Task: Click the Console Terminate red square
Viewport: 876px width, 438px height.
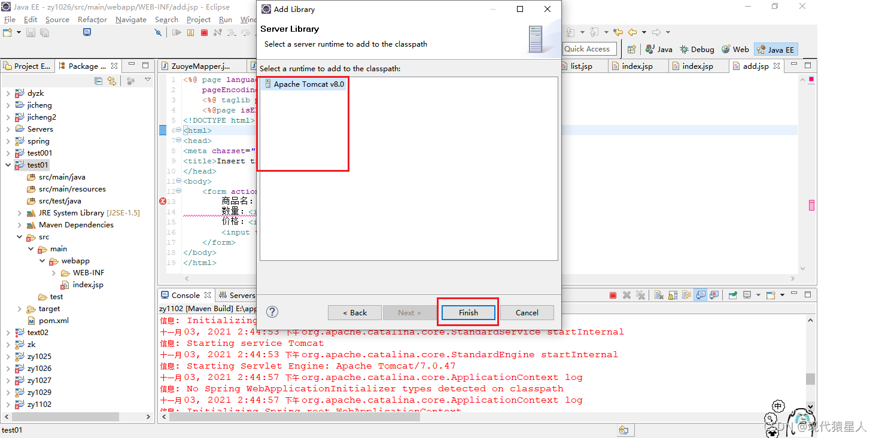Action: tap(613, 295)
